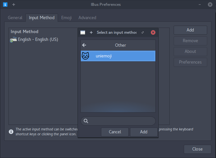216x158 pixels.
Task: Open the Emoji tab
Action: [x=66, y=18]
